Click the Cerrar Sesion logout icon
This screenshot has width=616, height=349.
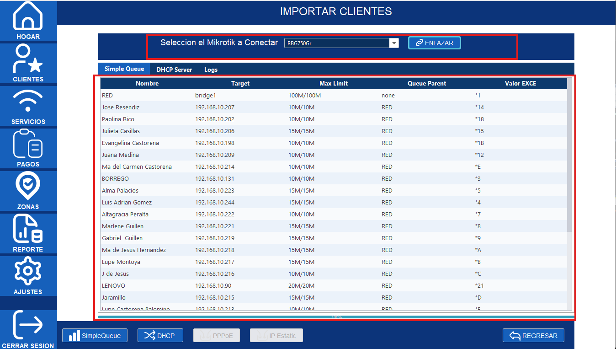pyautogui.click(x=28, y=325)
